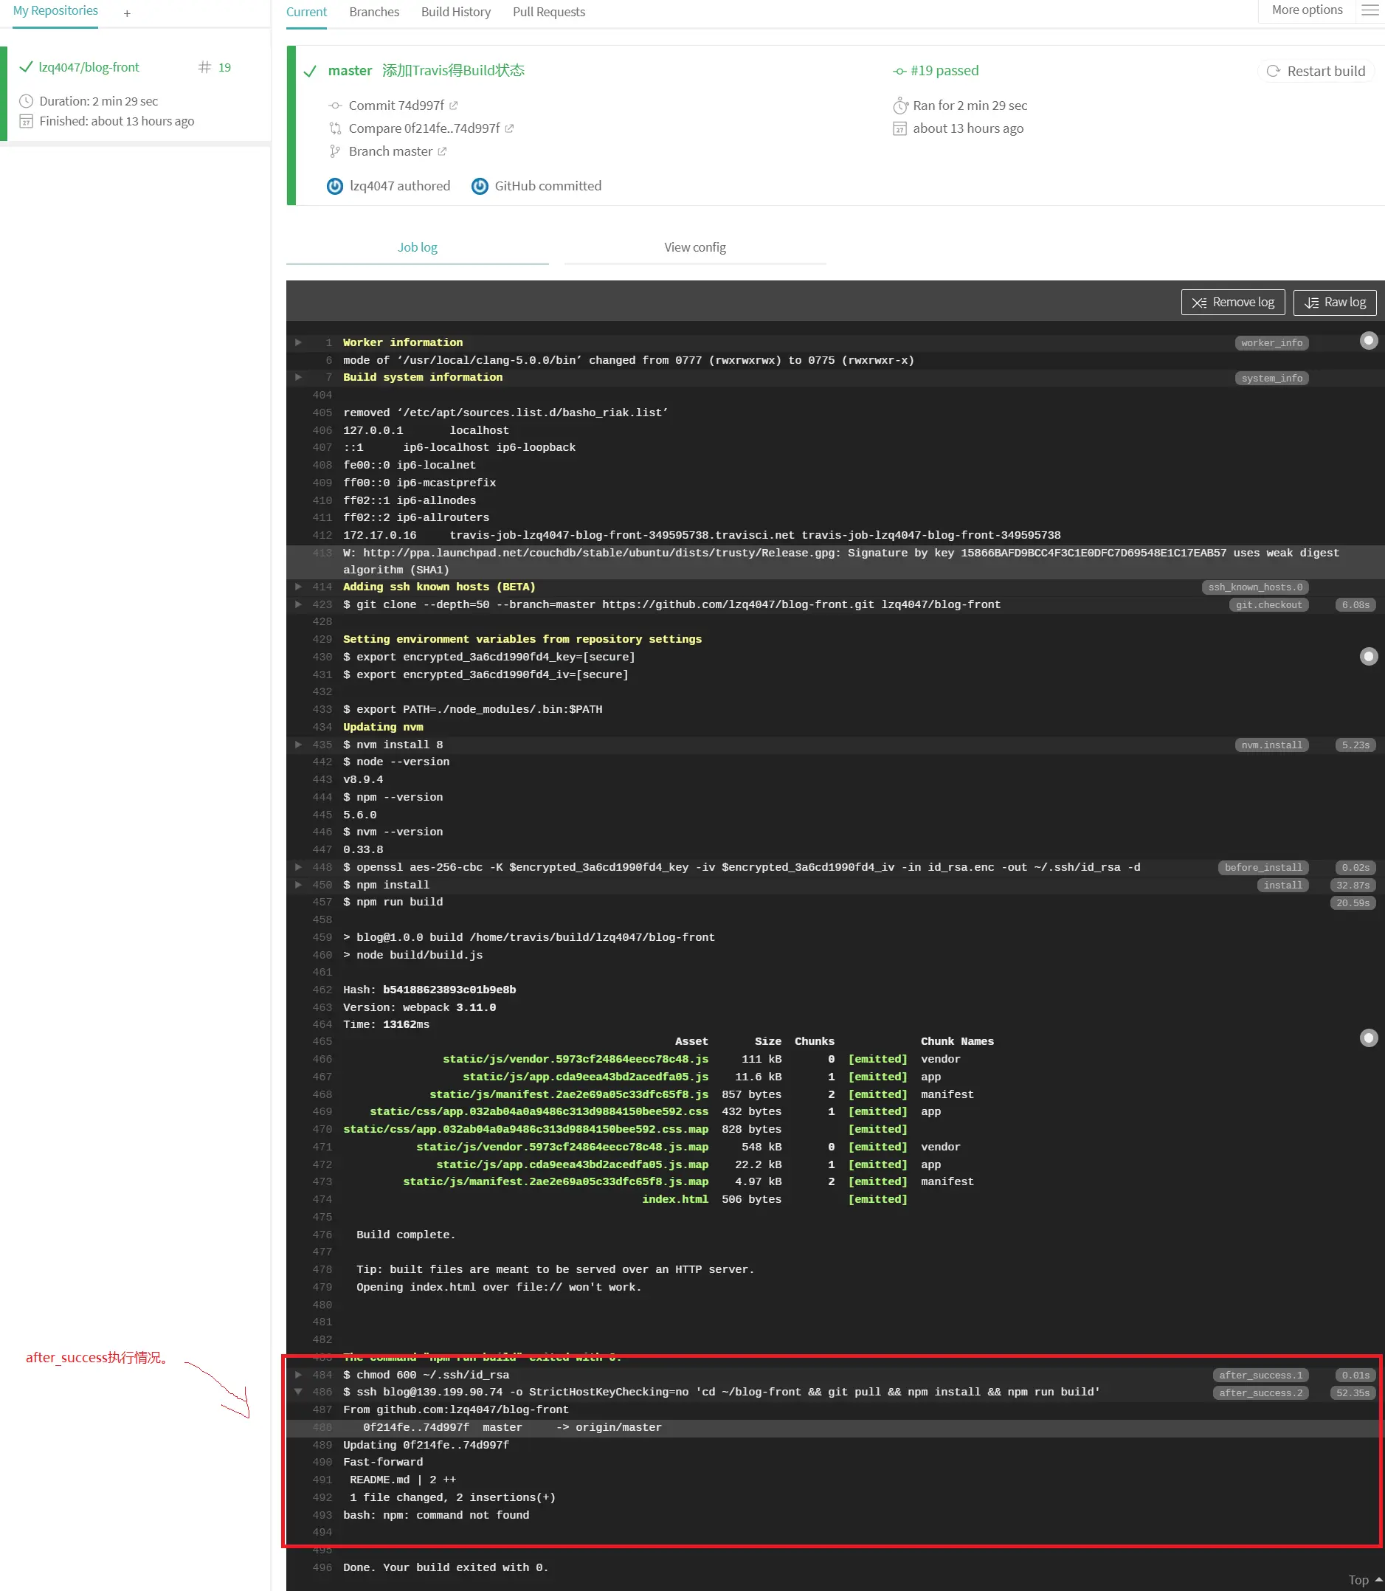Select log line 476 'Build complete.'
This screenshot has height=1591, width=1385.
(x=835, y=1234)
